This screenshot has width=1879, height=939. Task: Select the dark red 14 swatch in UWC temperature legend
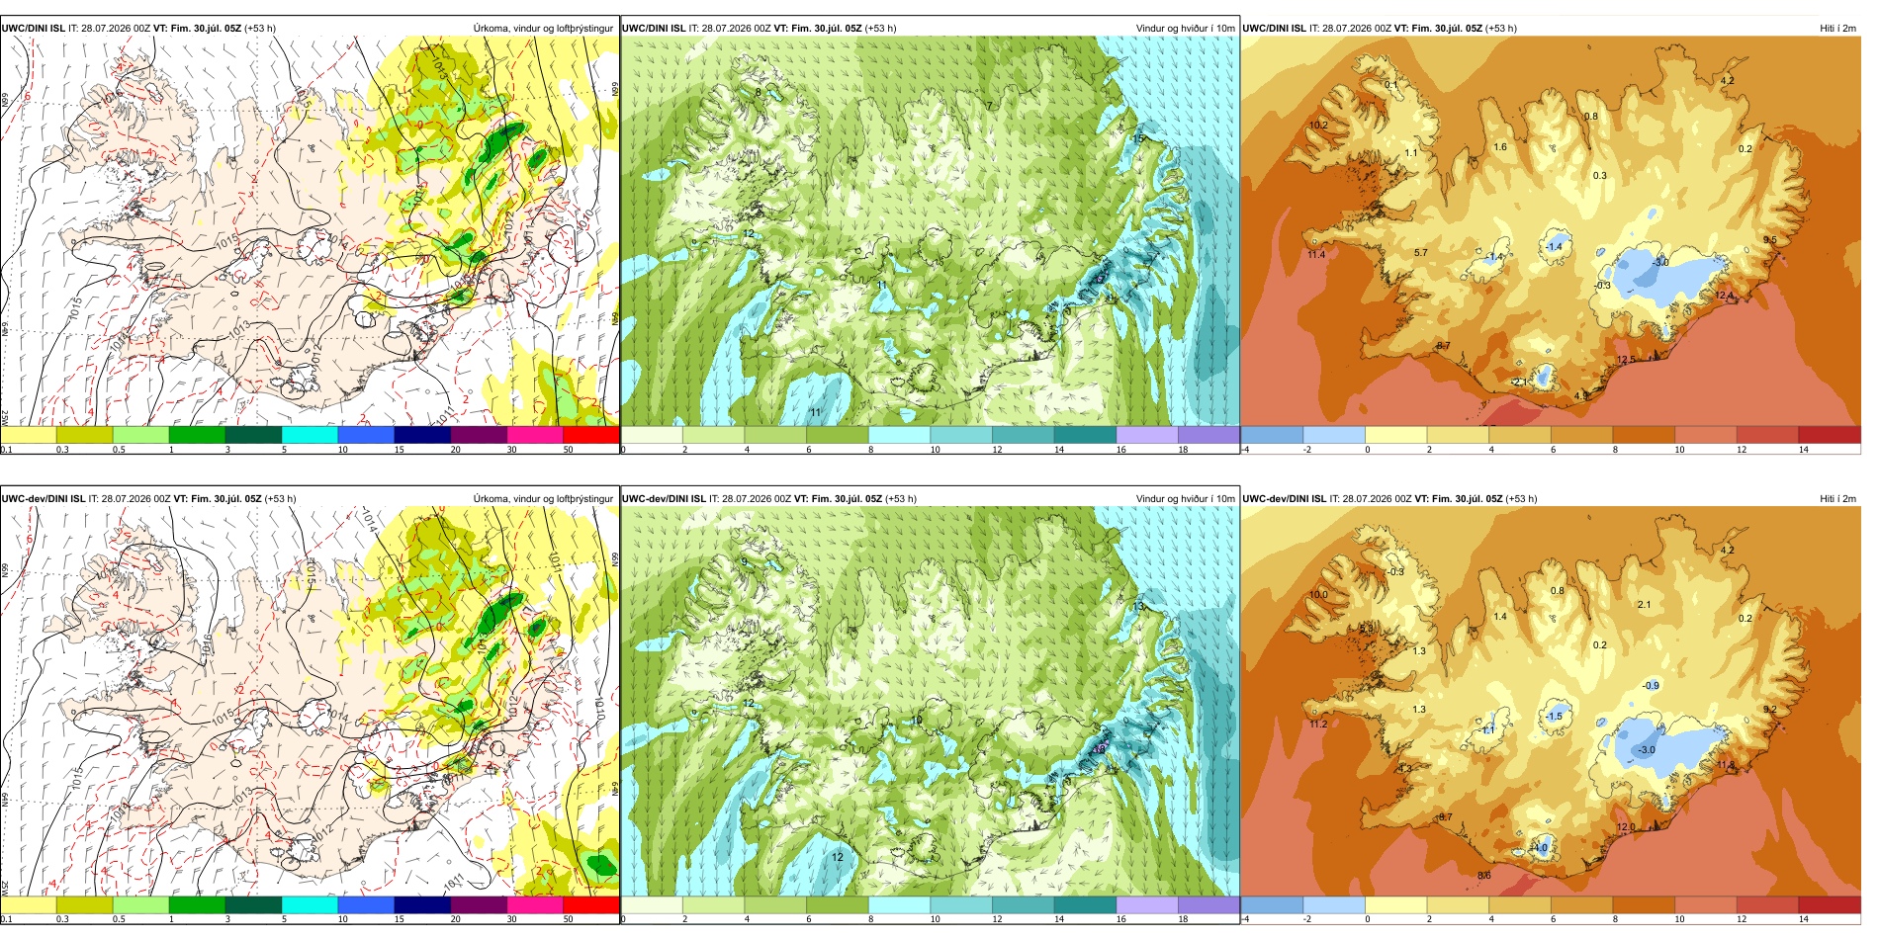point(1830,435)
